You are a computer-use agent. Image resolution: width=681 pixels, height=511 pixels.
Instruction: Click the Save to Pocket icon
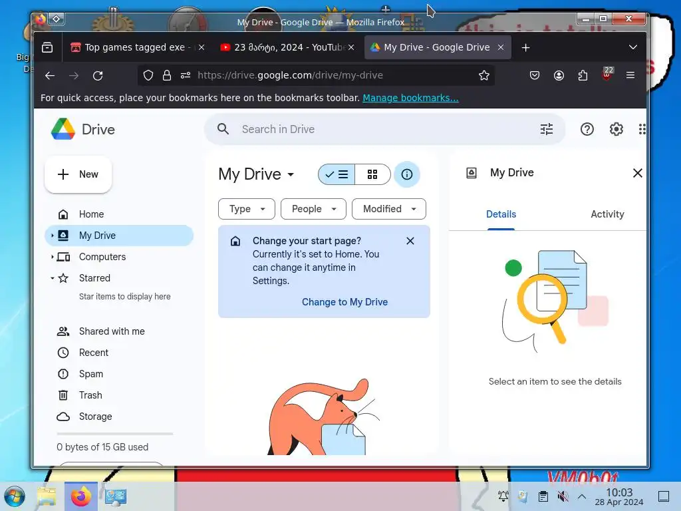click(x=535, y=75)
